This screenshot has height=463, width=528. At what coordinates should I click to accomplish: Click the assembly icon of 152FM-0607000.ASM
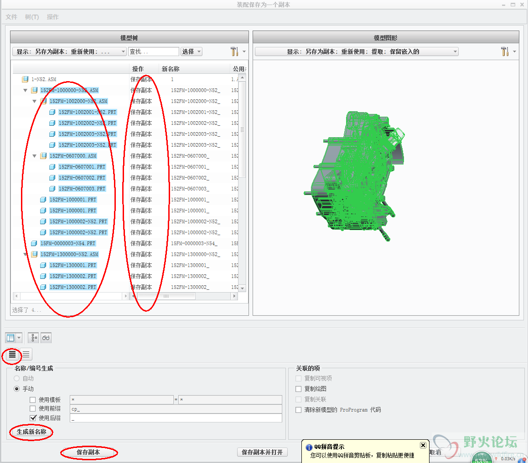point(43,156)
